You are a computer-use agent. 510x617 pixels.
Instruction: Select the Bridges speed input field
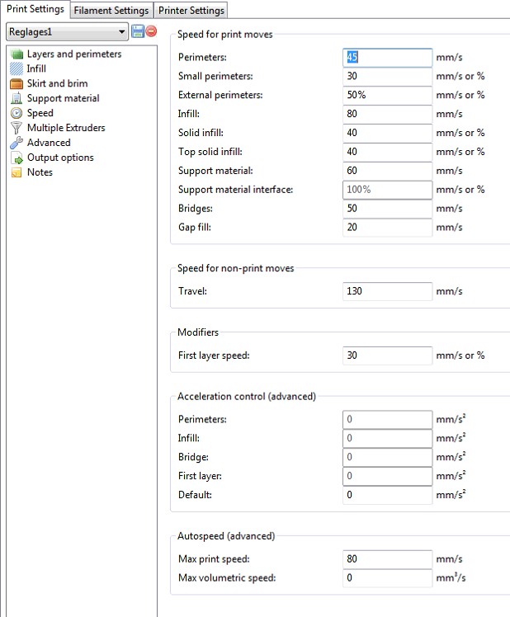pos(387,209)
